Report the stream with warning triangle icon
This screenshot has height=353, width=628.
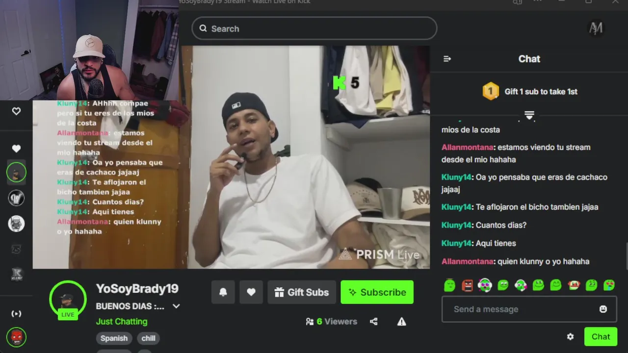pos(401,322)
